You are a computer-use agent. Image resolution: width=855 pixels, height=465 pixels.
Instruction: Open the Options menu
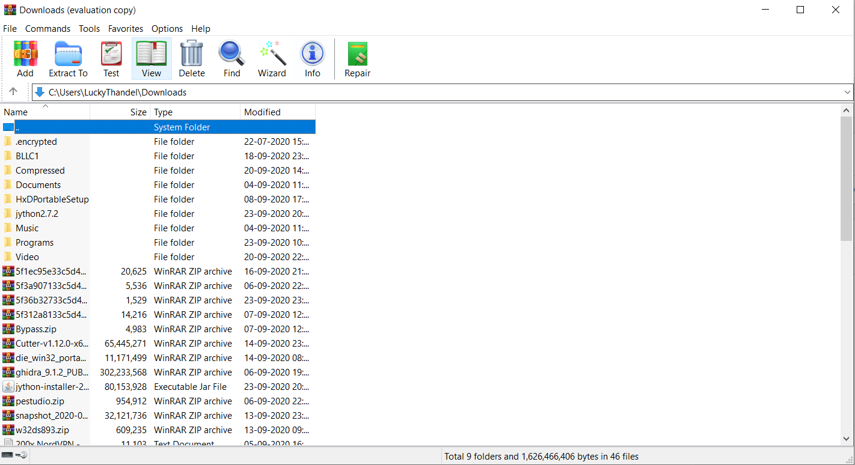point(167,28)
